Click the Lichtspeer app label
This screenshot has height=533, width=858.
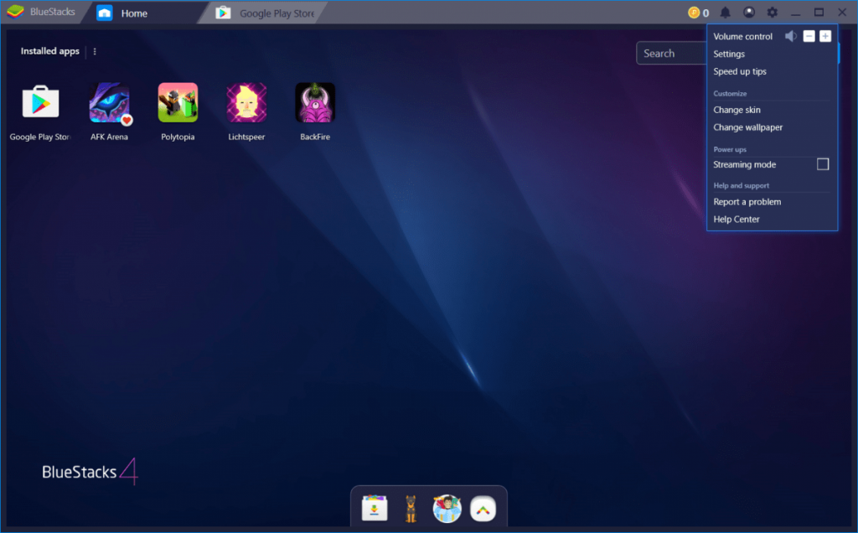[x=246, y=137]
